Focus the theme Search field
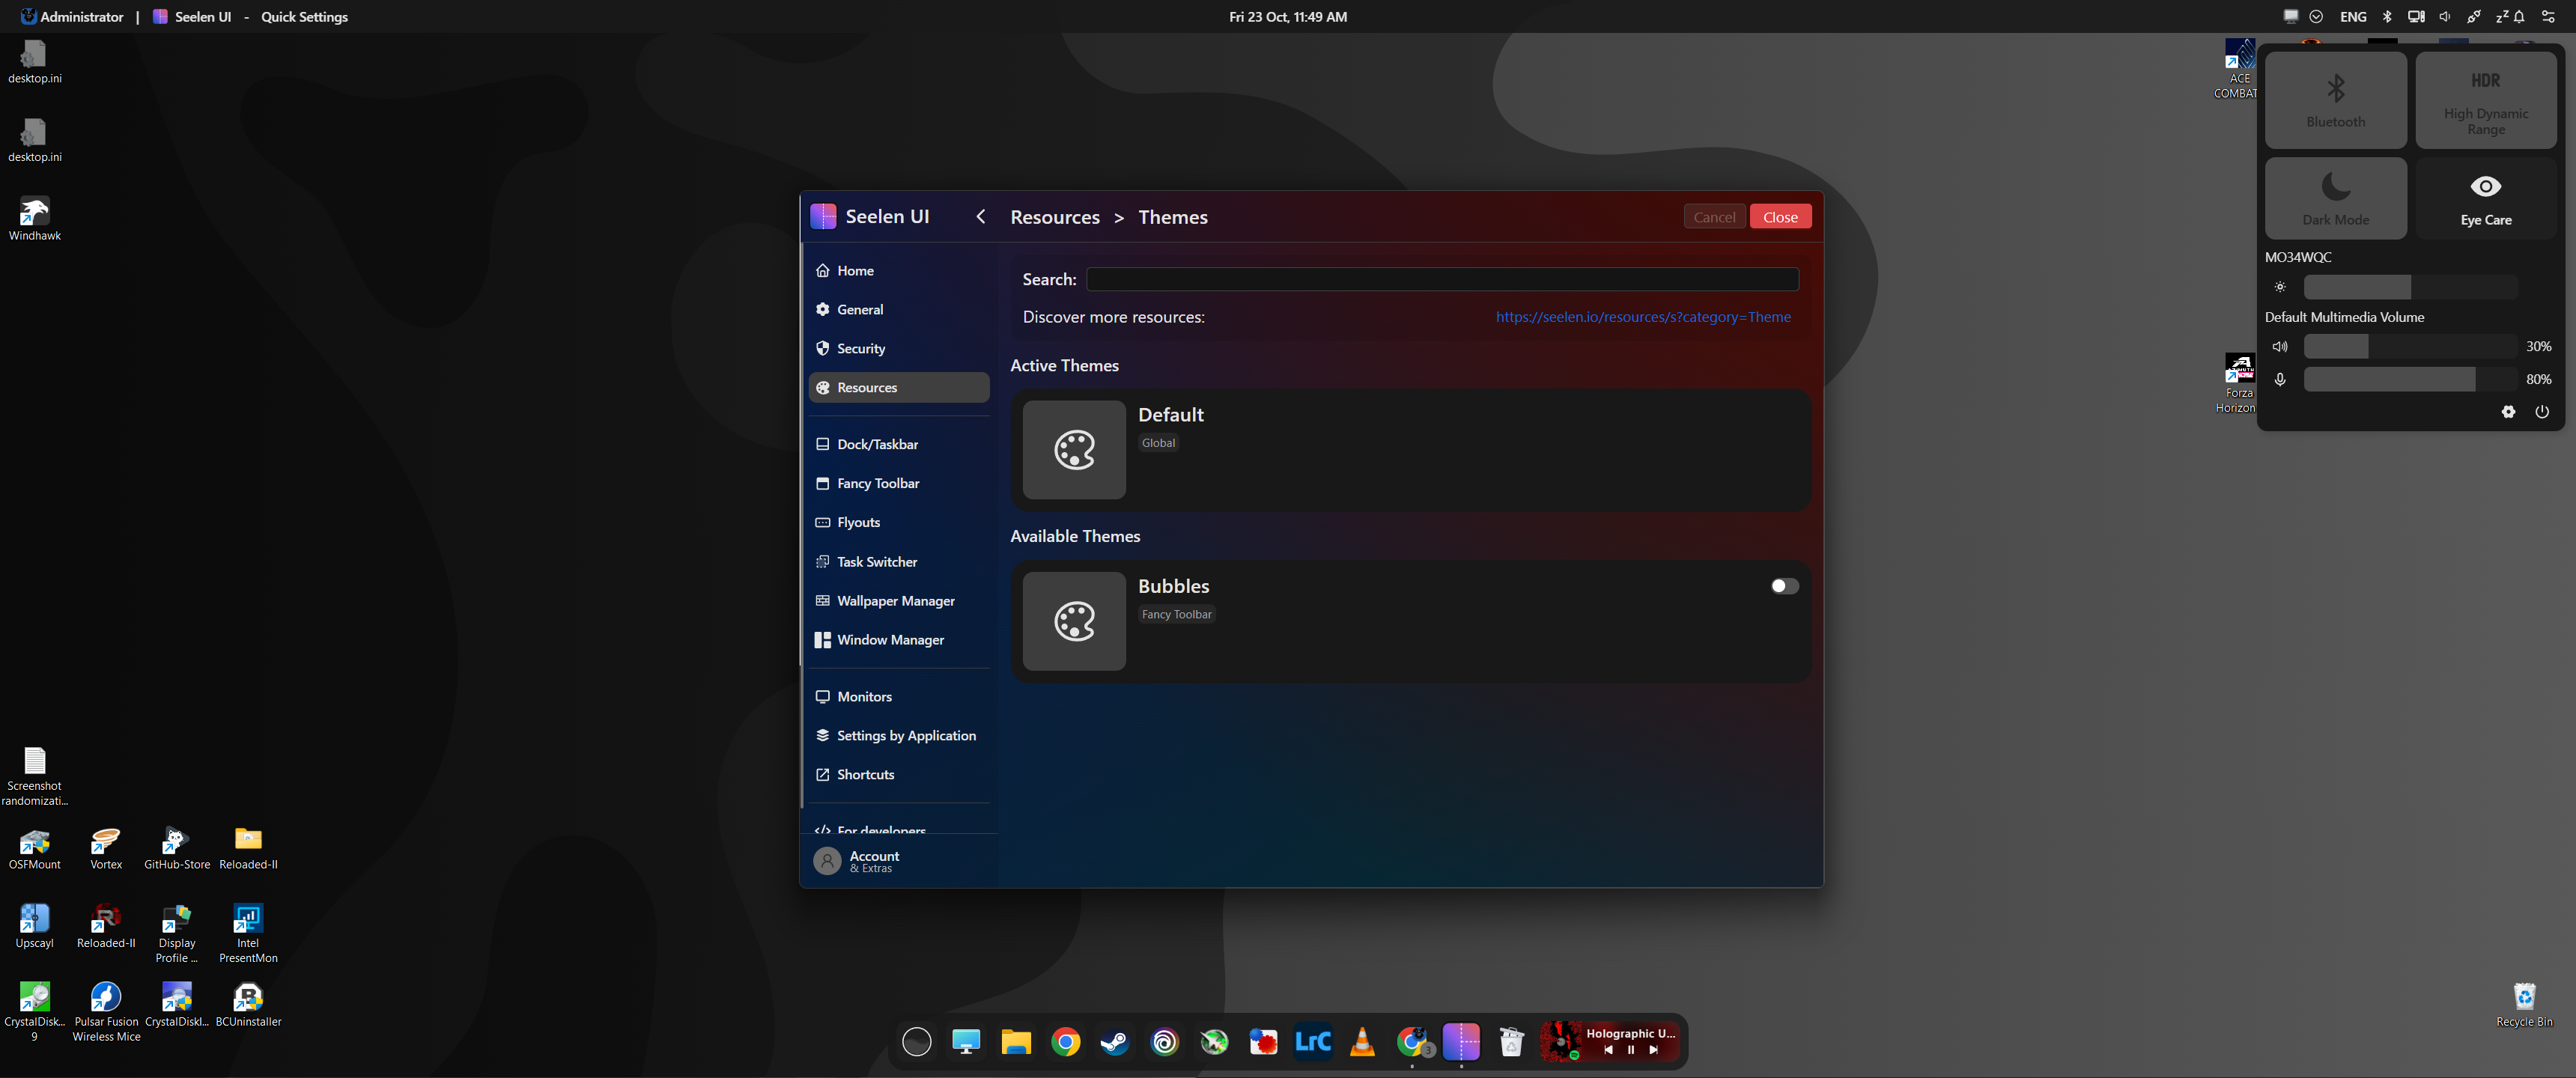This screenshot has width=2576, height=1078. click(1442, 279)
